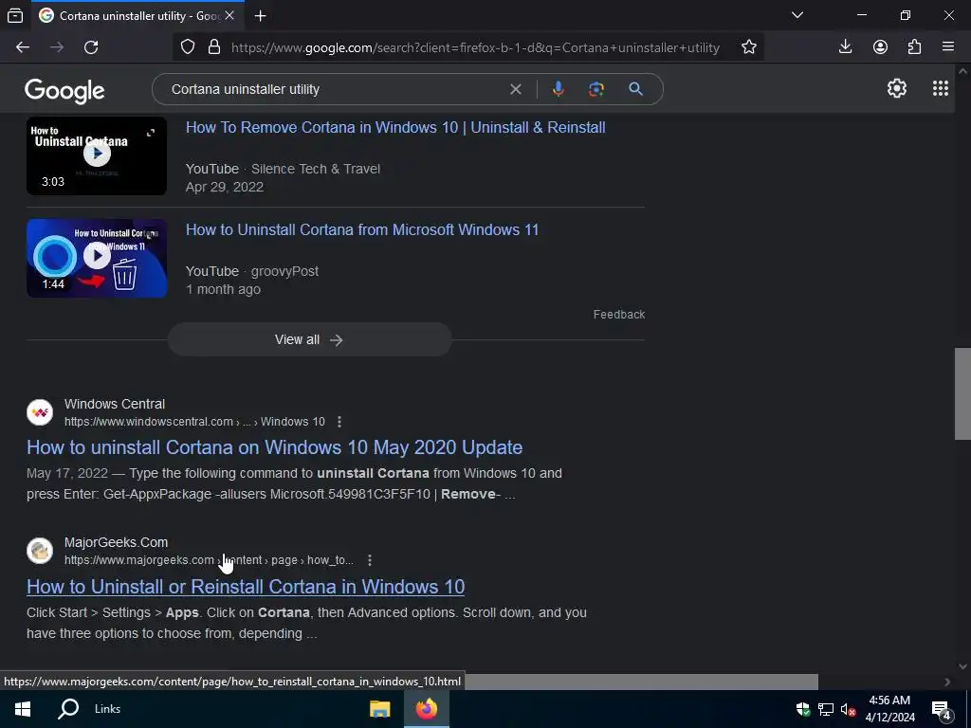This screenshot has height=728, width=971.
Task: Open the muted volume tray icon
Action: (x=848, y=709)
